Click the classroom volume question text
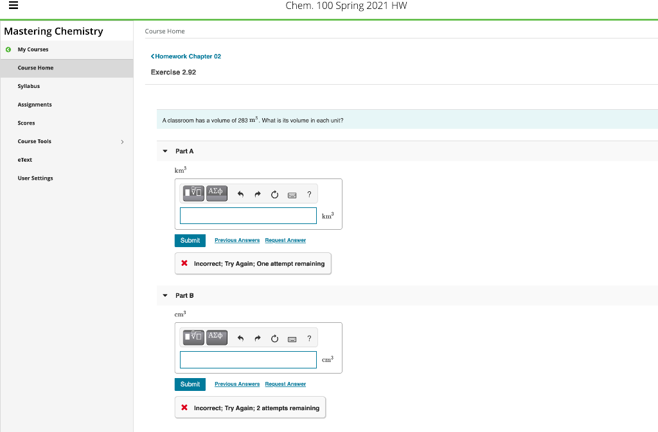 coord(253,120)
